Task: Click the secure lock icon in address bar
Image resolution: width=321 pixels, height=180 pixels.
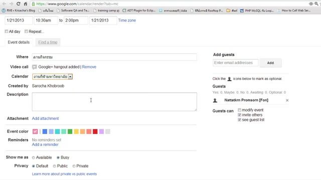Action: pos(34,3)
